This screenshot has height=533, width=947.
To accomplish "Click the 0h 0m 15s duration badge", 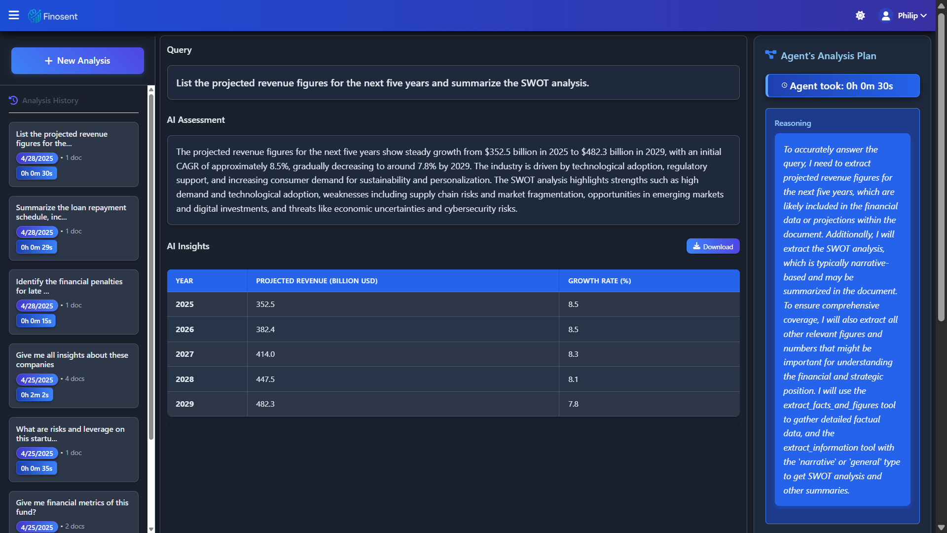I will pyautogui.click(x=36, y=321).
